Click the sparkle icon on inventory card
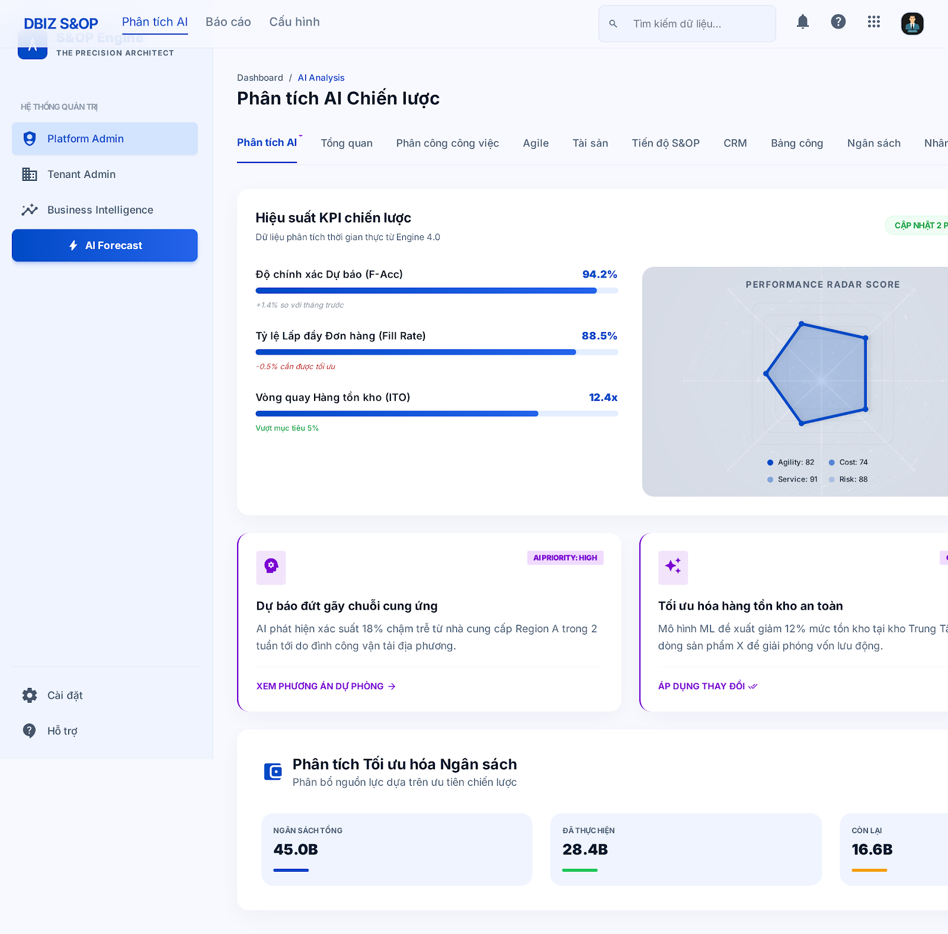 pyautogui.click(x=673, y=568)
